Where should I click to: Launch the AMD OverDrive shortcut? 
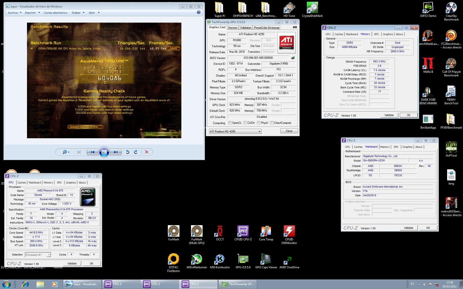coord(289,259)
